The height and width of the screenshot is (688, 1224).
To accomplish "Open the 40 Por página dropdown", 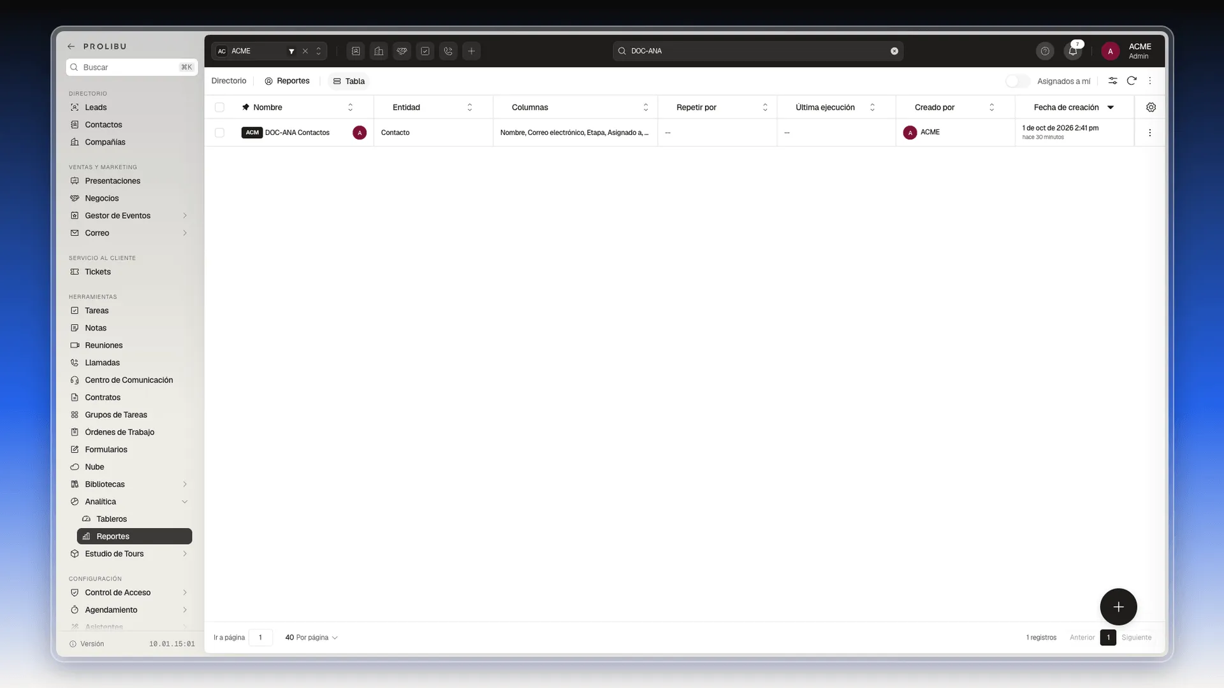I will (311, 637).
